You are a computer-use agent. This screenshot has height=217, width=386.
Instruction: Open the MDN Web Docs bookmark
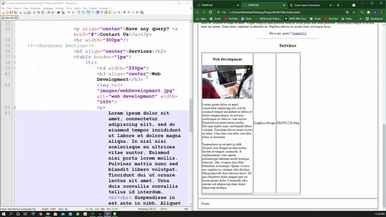coord(296,19)
